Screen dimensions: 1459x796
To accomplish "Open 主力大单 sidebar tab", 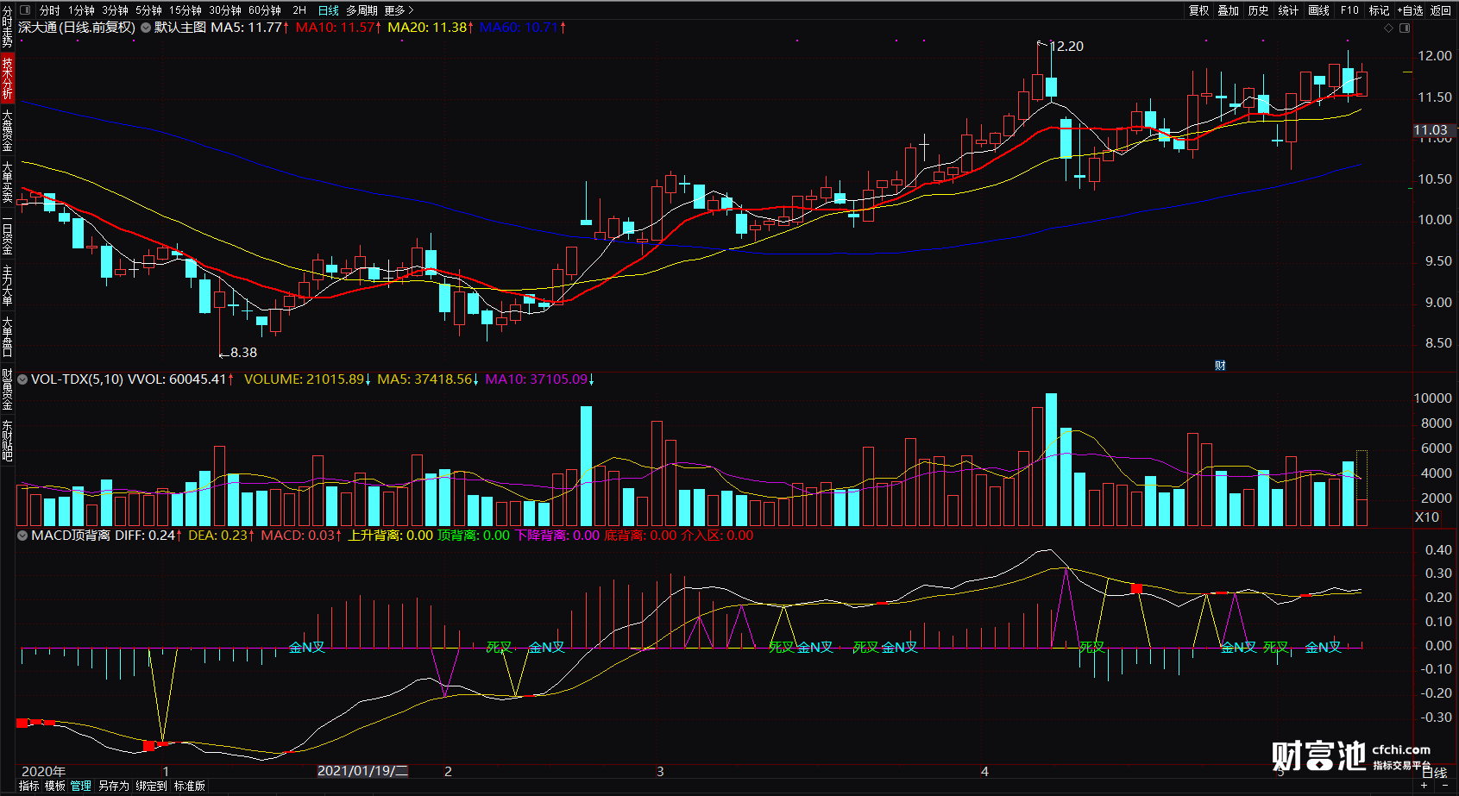I will click(7, 285).
